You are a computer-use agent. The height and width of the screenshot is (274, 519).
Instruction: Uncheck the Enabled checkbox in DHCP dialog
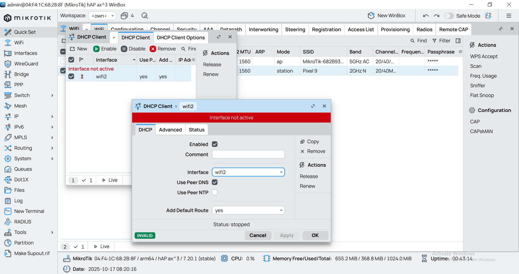click(215, 144)
